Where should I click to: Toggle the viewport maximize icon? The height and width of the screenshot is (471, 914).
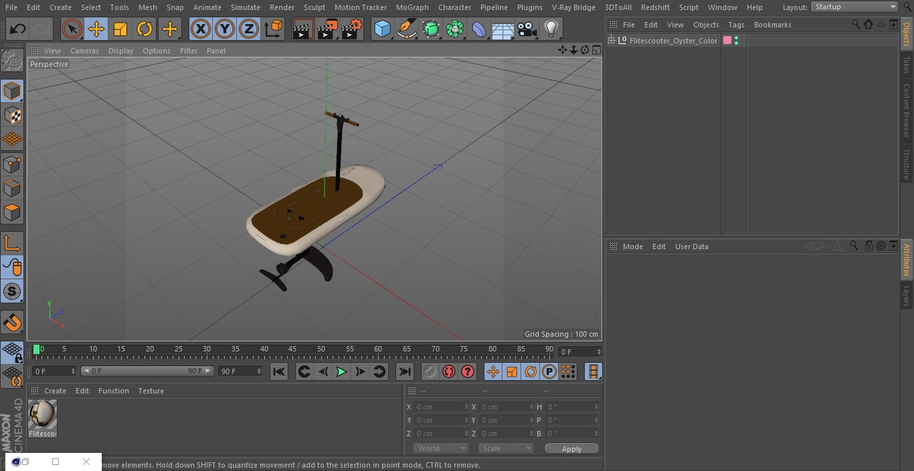pyautogui.click(x=596, y=50)
